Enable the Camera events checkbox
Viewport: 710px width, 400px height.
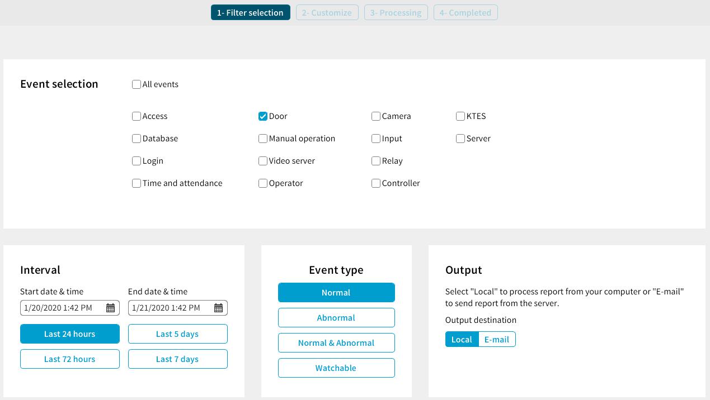tap(376, 116)
